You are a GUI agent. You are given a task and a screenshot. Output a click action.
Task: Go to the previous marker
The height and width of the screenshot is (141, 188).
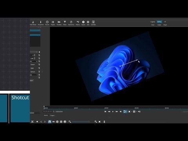point(41,122)
